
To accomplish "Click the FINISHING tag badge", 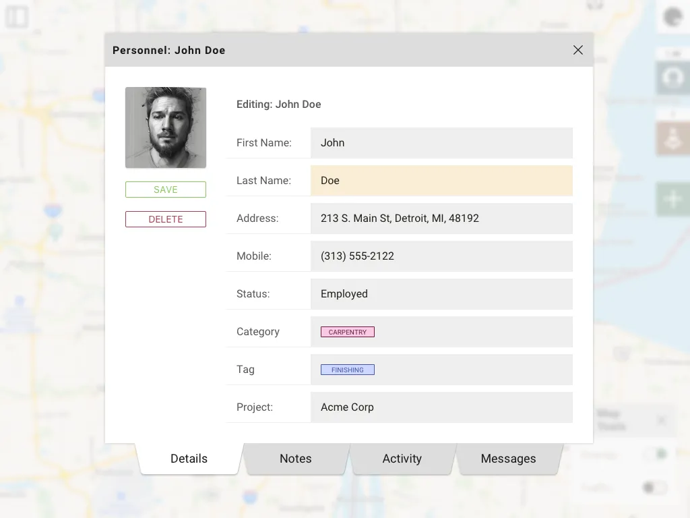I will [348, 370].
